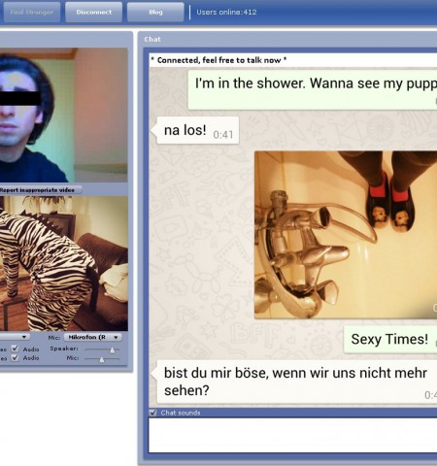Select the 'Sexy Times!' chat bubble
This screenshot has height=466, width=437.
coord(390,340)
